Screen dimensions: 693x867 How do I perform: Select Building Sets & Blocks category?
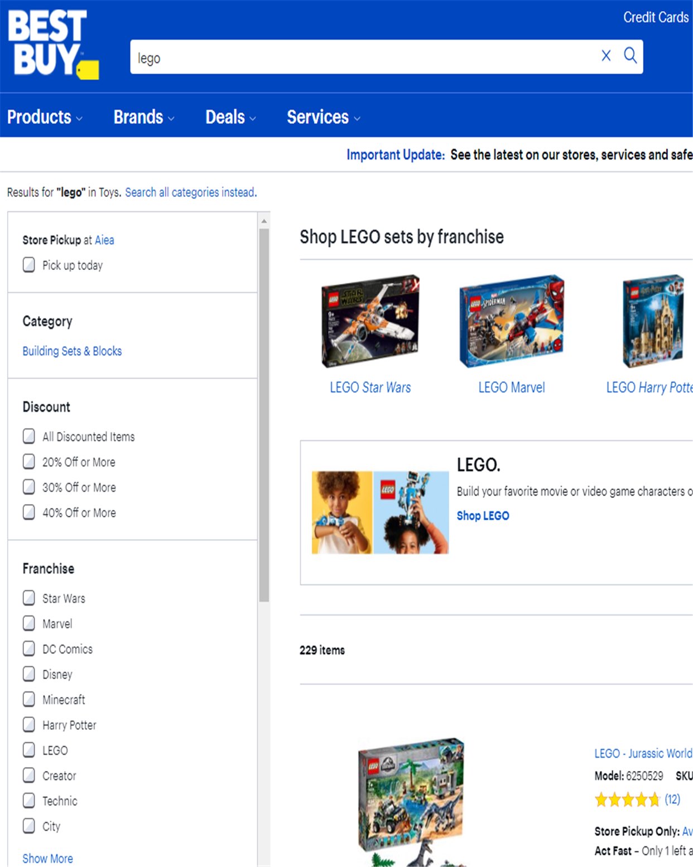72,351
